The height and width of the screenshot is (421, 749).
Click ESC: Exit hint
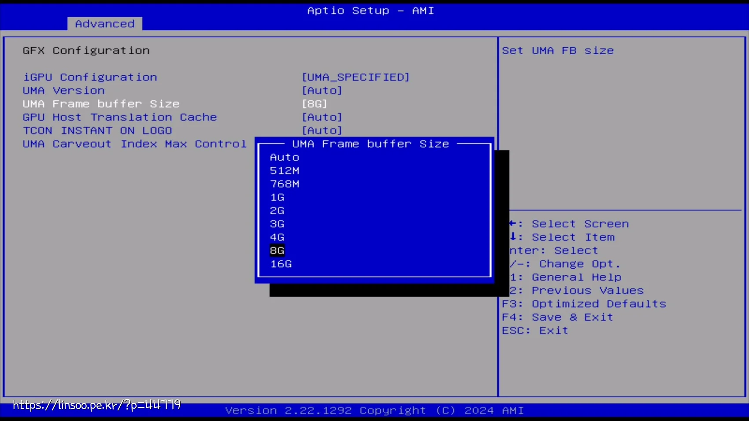point(535,330)
